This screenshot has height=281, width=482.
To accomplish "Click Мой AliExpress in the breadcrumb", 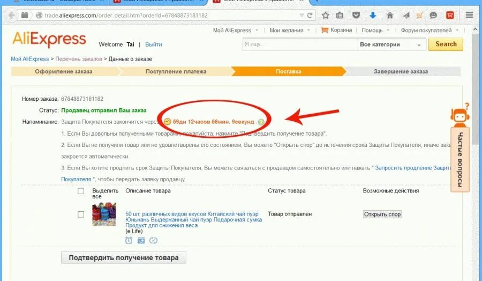I will tap(30, 59).
